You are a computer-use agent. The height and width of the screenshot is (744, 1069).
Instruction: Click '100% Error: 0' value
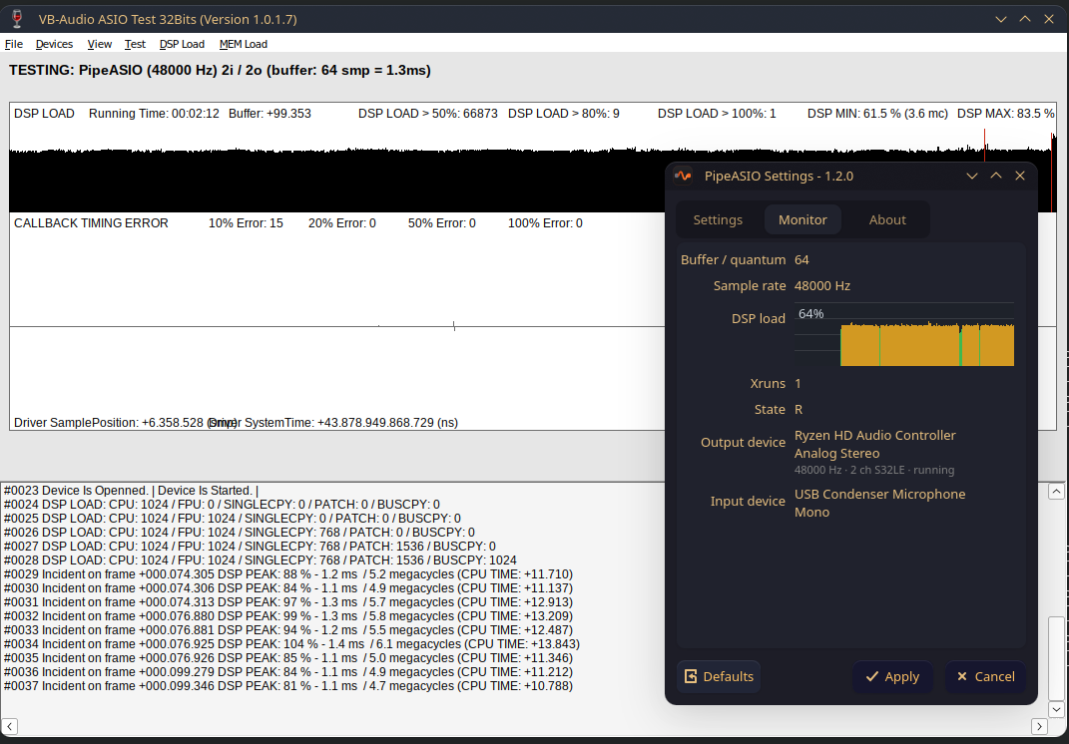coord(545,223)
